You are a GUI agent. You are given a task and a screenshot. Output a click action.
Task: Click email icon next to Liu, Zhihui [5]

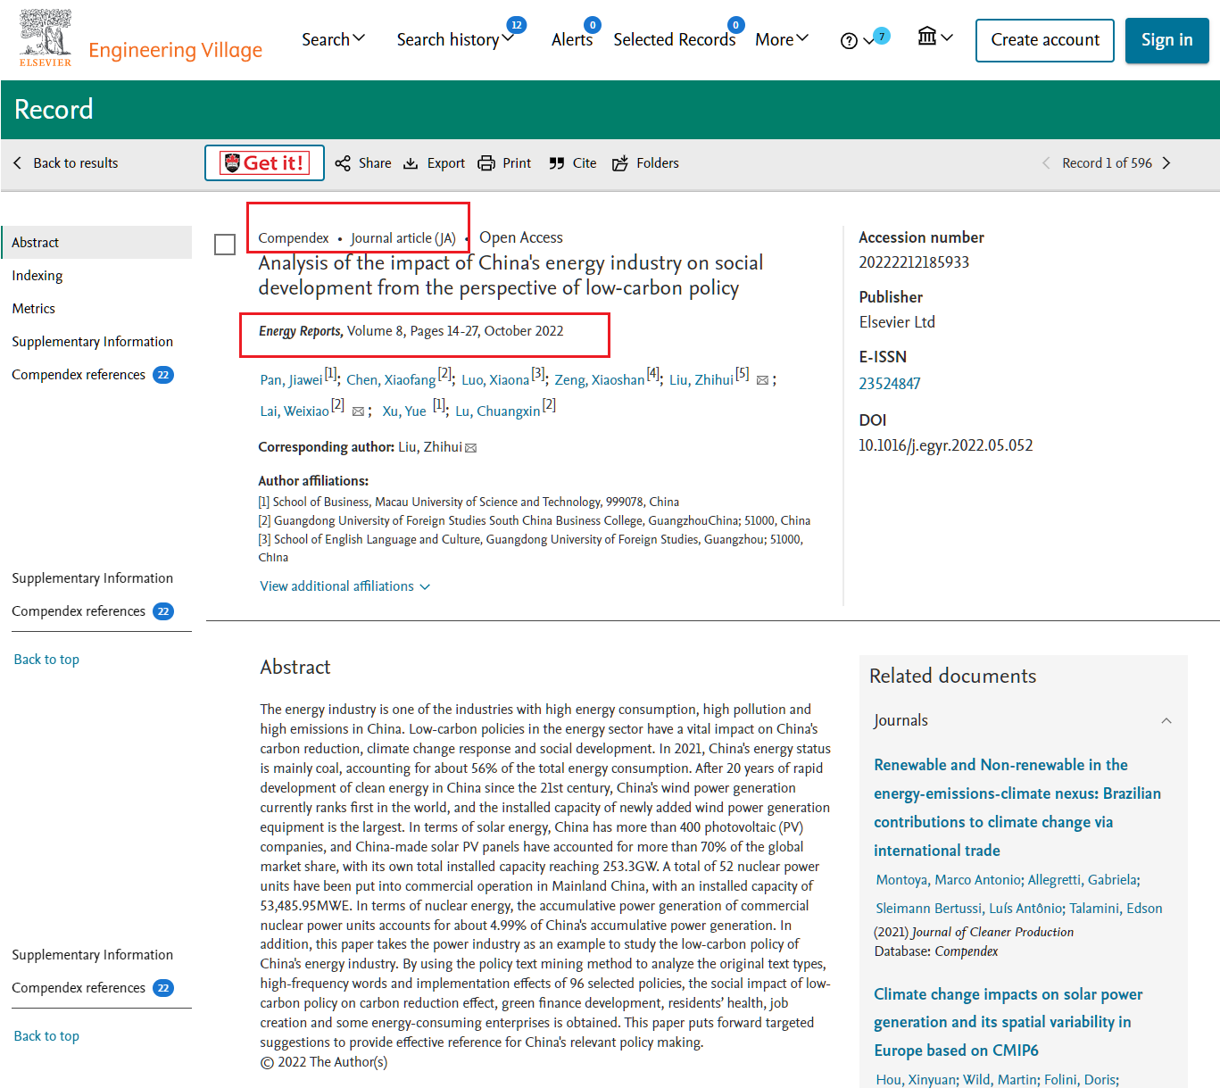[x=762, y=380]
